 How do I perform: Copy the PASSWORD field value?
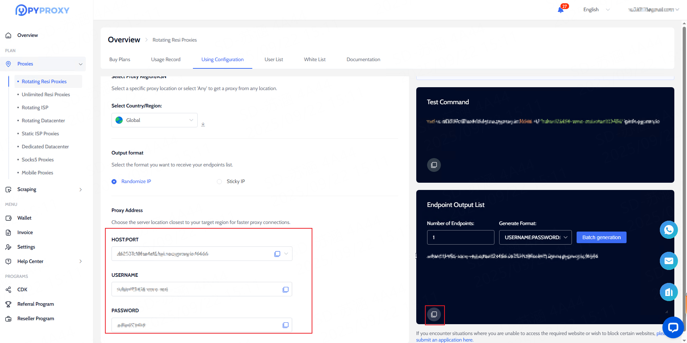point(286,325)
